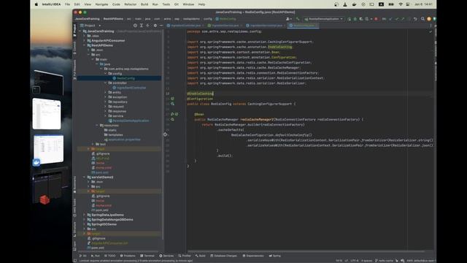Image resolution: width=467 pixels, height=263 pixels.
Task: Click Collapse All icon in Project panel
Action: coord(147,26)
